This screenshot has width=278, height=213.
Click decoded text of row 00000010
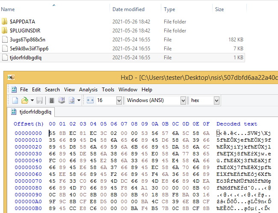click(x=244, y=140)
